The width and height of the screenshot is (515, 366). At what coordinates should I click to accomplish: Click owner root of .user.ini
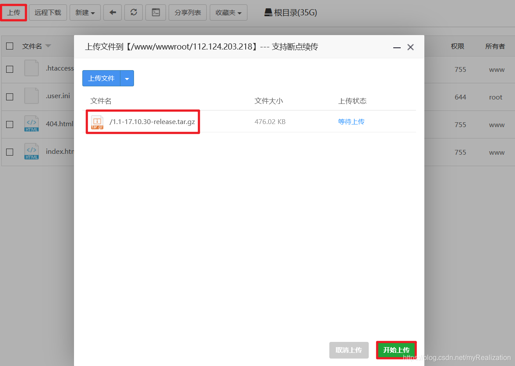(x=496, y=97)
